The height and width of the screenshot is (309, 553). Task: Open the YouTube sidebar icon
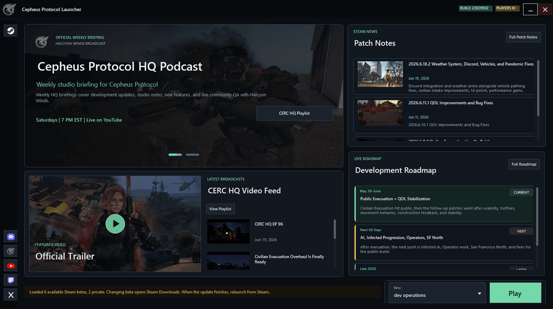click(x=11, y=266)
